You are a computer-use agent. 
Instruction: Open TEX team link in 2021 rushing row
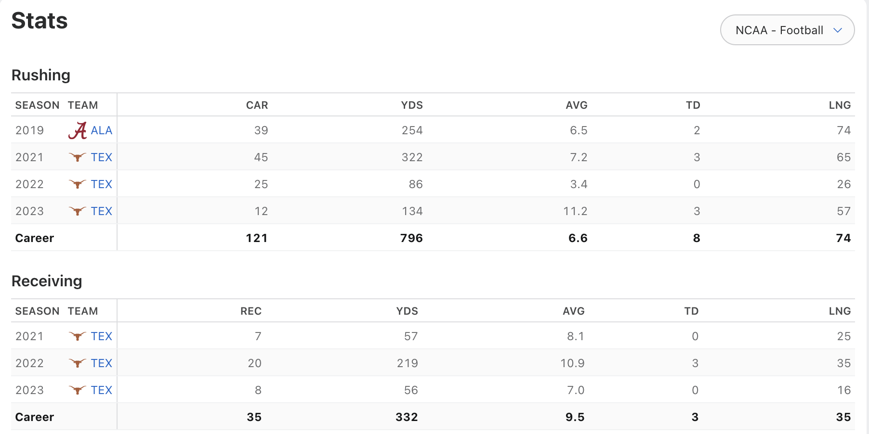tap(102, 157)
